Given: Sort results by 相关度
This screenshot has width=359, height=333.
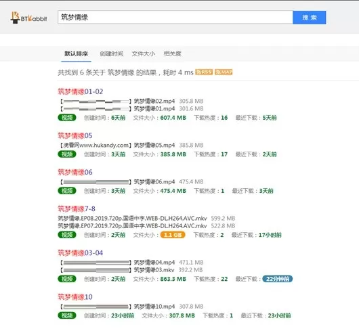Looking at the screenshot, I should [173, 53].
